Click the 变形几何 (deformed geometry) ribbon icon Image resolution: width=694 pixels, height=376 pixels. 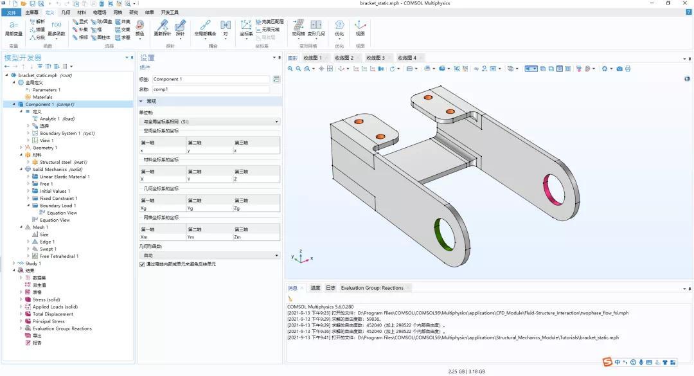[316, 28]
